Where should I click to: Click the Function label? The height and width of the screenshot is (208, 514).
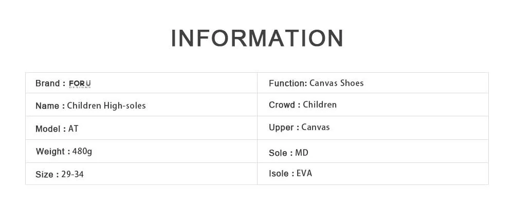pos(287,83)
